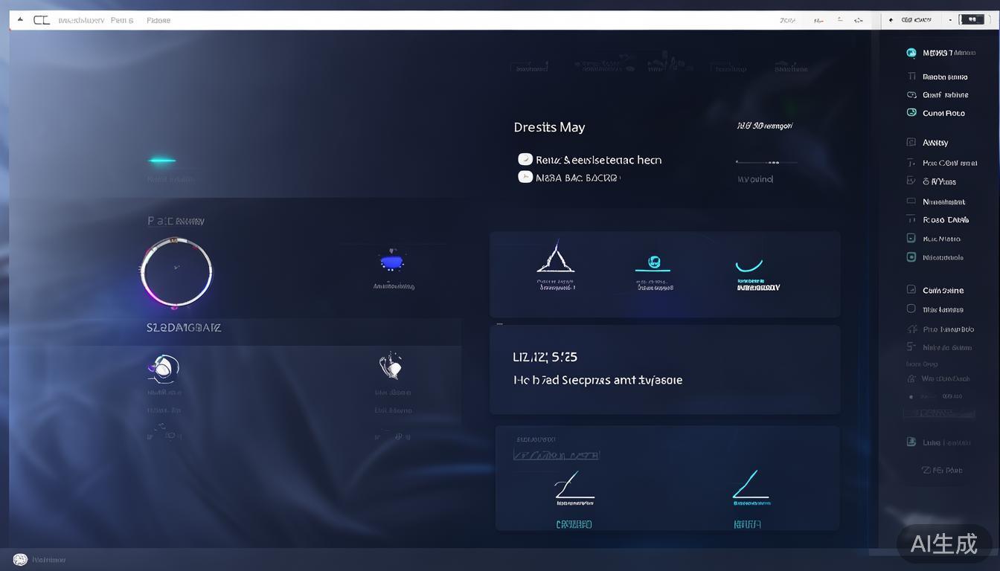Select the cyan circular badge icon above the underline
Image resolution: width=1000 pixels, height=571 pixels.
click(x=653, y=261)
